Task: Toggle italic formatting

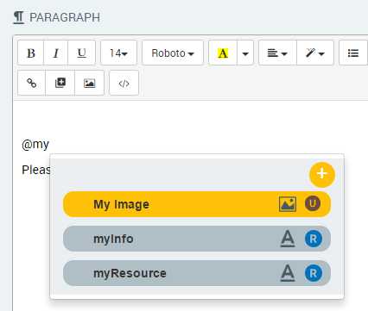Action: [x=56, y=53]
